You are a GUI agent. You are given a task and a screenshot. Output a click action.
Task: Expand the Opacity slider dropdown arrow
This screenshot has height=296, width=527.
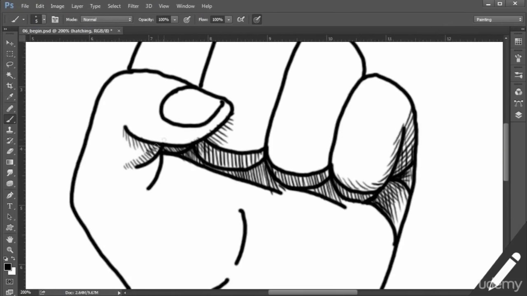175,19
